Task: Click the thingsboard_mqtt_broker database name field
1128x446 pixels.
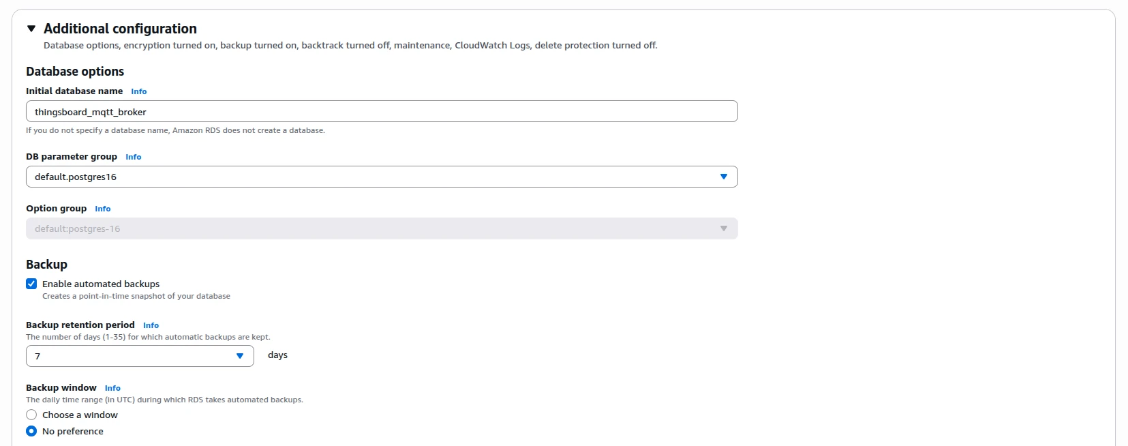Action: click(382, 111)
